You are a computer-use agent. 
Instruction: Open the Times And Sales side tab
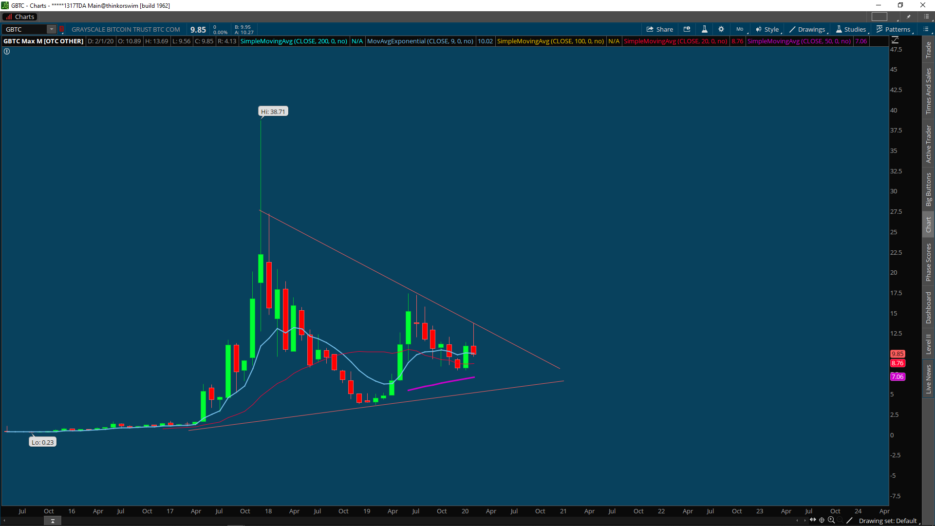(928, 91)
